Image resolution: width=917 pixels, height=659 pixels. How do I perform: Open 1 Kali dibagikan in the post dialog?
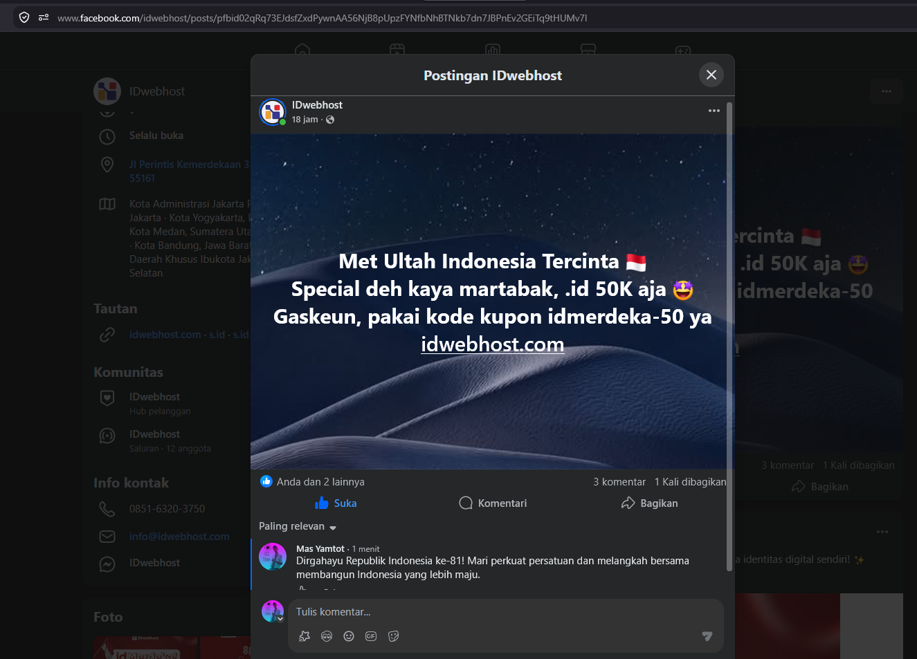[x=691, y=482]
